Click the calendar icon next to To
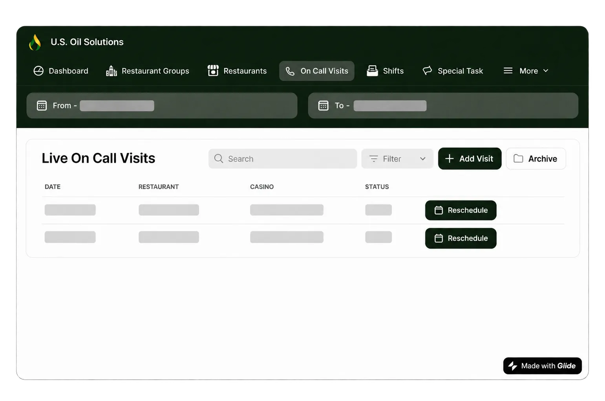This screenshot has width=605, height=401. pyautogui.click(x=323, y=106)
